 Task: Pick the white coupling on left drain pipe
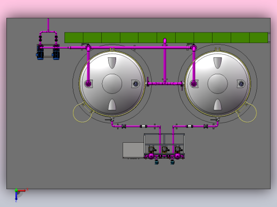pyautogui.click(x=143, y=126)
